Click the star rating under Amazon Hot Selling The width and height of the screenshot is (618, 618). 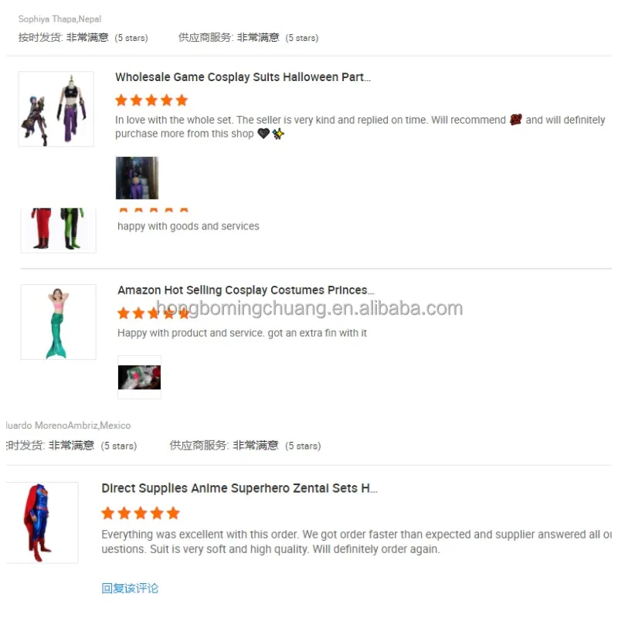[153, 314]
